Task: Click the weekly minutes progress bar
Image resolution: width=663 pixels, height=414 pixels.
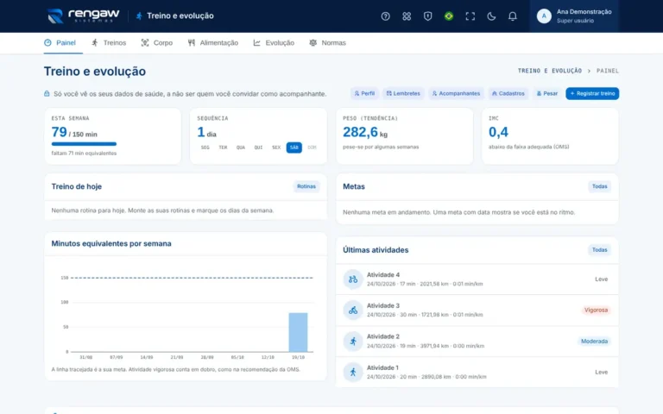Action: [x=84, y=144]
